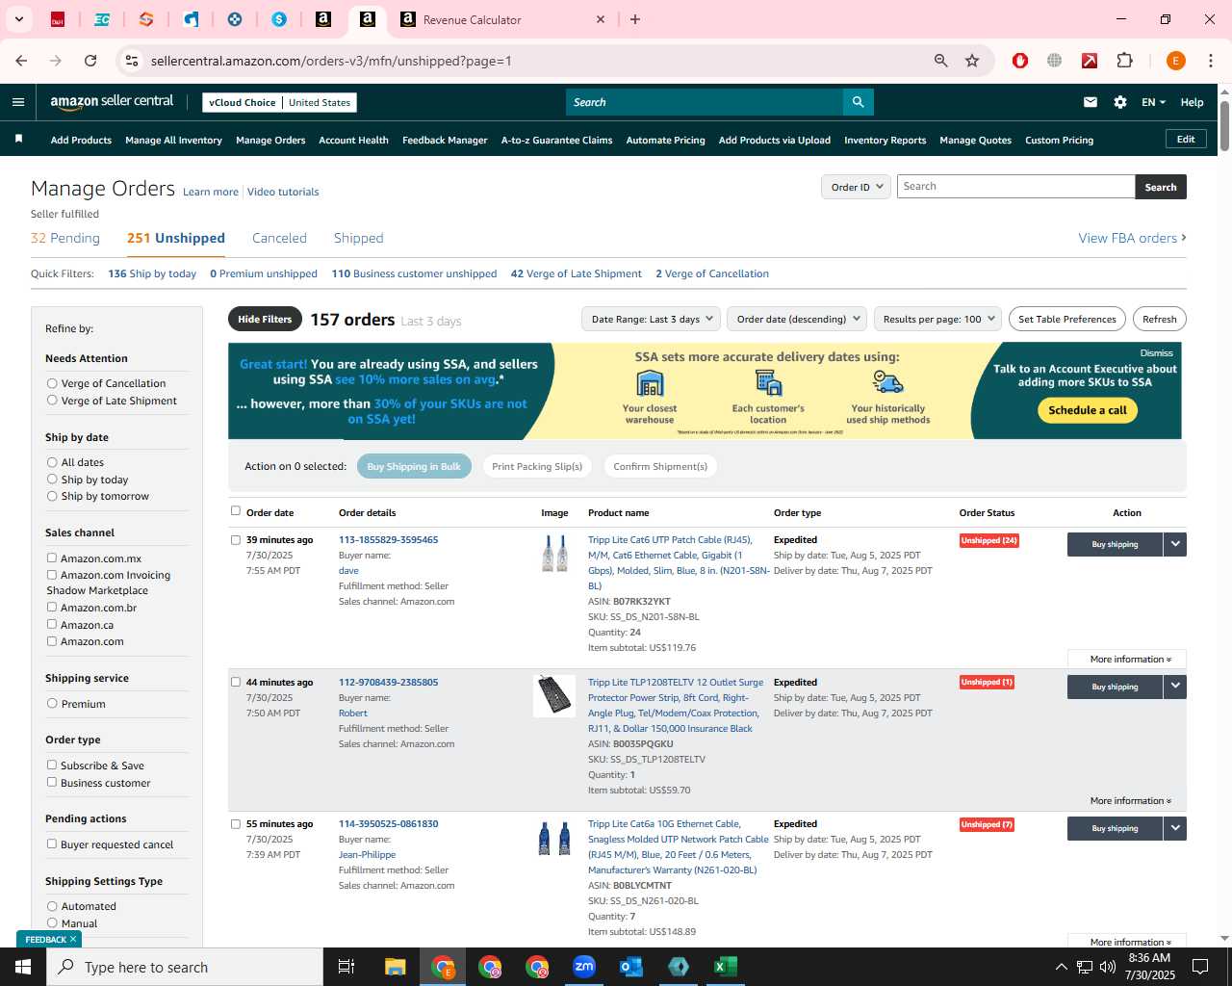Expand Buy shipping arrow for order 112-9708439-2385805
This screenshot has height=986, width=1232.
[1175, 687]
